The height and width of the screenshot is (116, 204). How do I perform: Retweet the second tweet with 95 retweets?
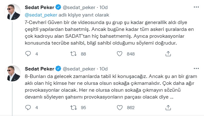point(73,108)
